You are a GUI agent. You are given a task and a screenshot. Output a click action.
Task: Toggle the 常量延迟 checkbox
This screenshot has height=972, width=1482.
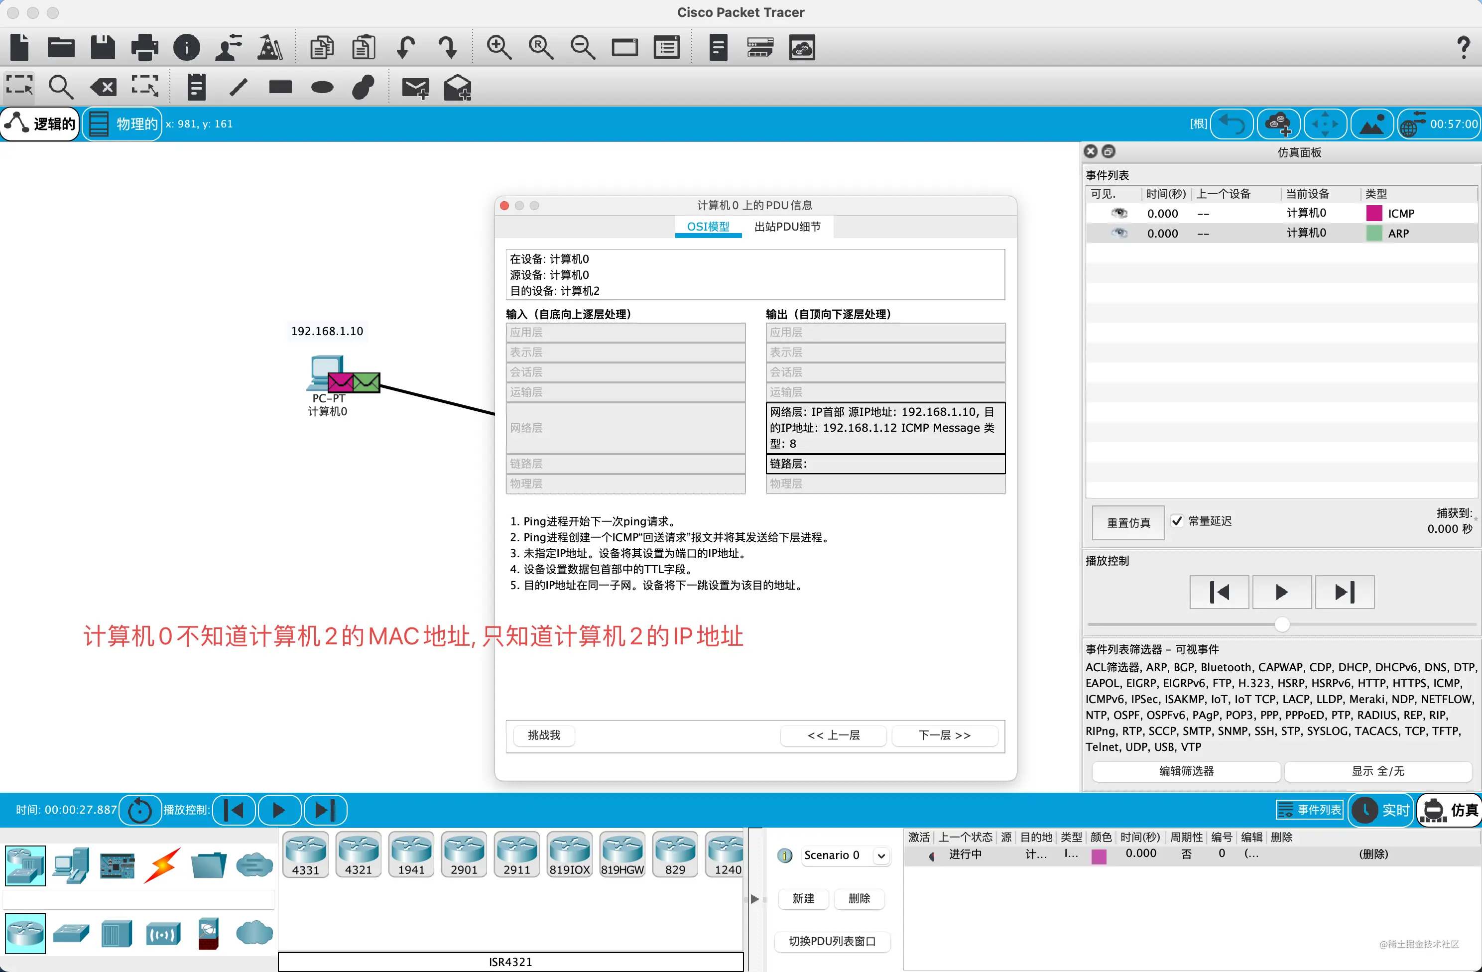pyautogui.click(x=1176, y=521)
